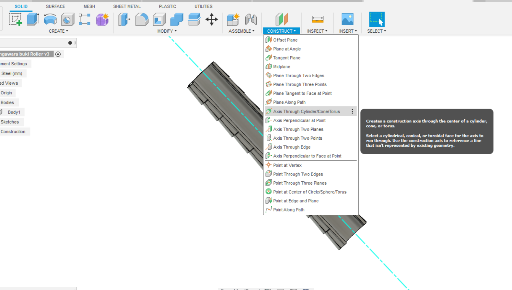Switch to the SHEET METAL tab

(x=127, y=6)
